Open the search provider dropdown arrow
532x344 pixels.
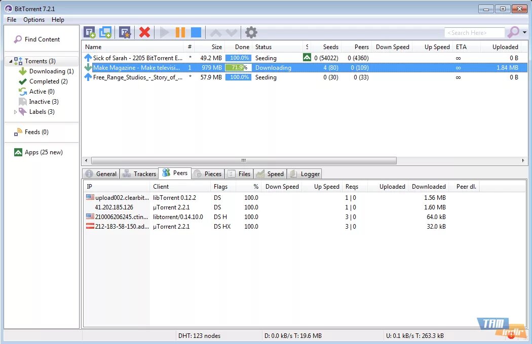(524, 32)
